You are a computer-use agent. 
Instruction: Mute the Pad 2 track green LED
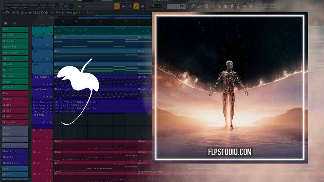click(51, 72)
